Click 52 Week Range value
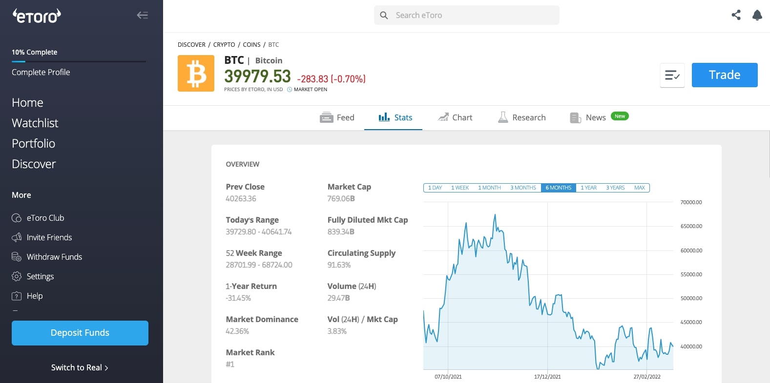 (x=259, y=265)
